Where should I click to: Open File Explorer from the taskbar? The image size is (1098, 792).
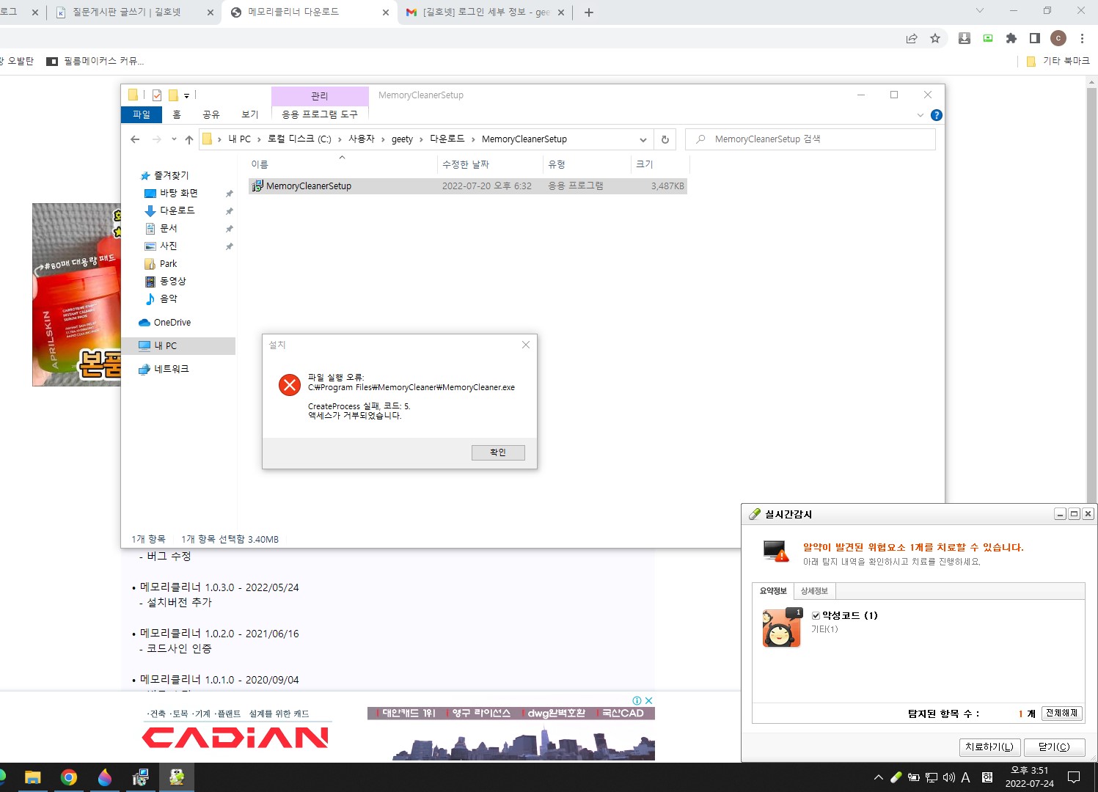click(x=32, y=777)
